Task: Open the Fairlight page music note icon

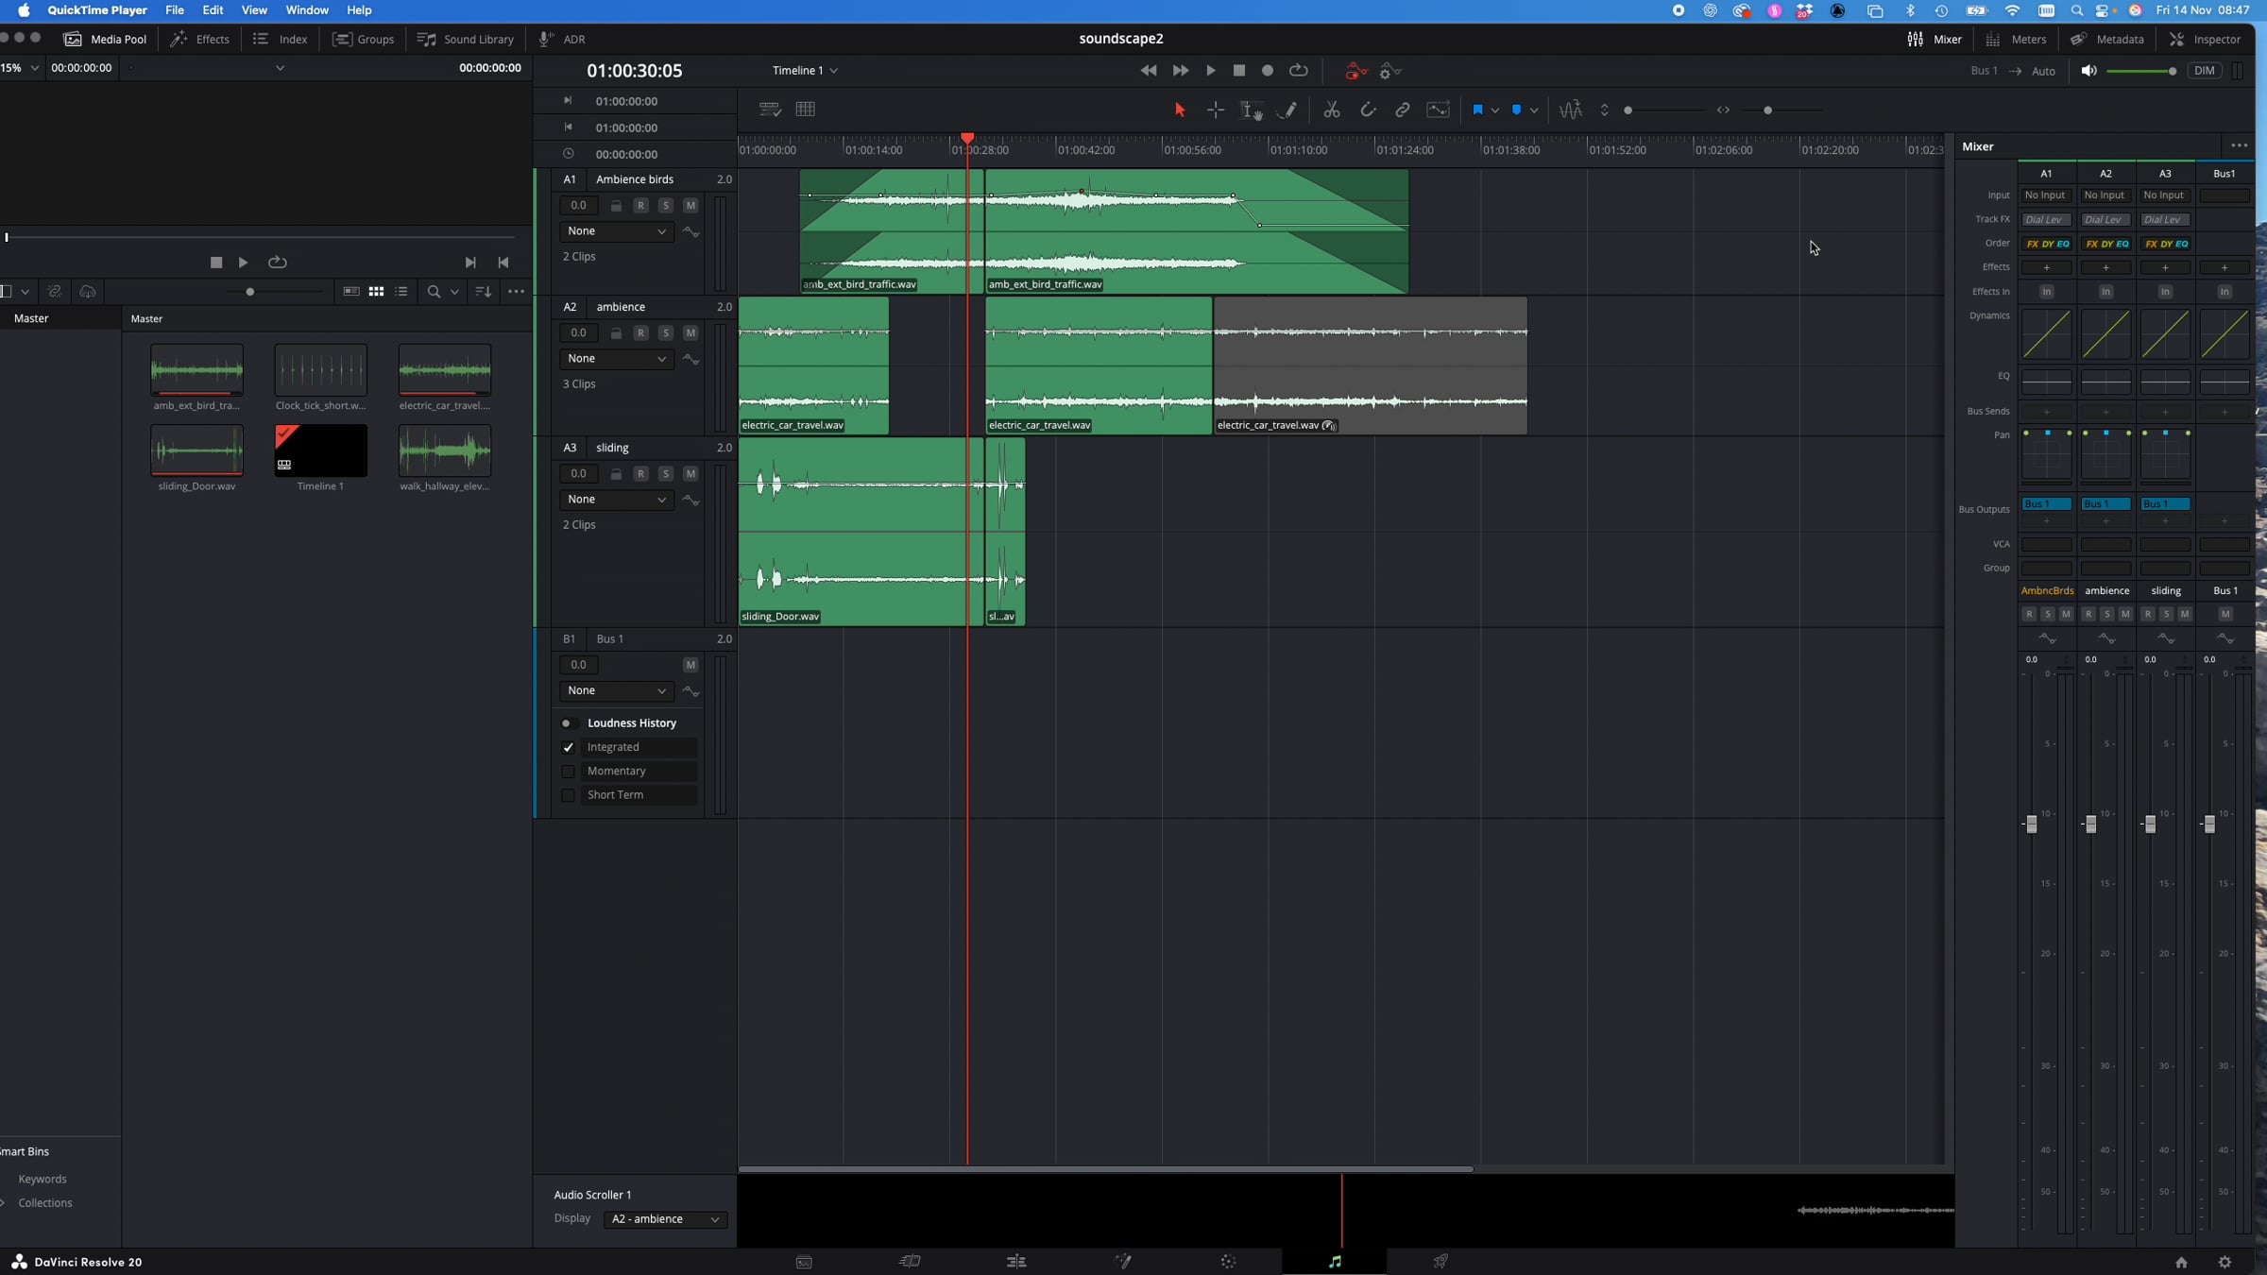Action: point(1334,1262)
